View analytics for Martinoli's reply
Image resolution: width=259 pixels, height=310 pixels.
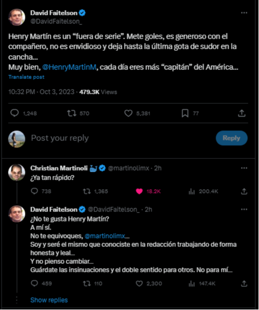pyautogui.click(x=192, y=191)
